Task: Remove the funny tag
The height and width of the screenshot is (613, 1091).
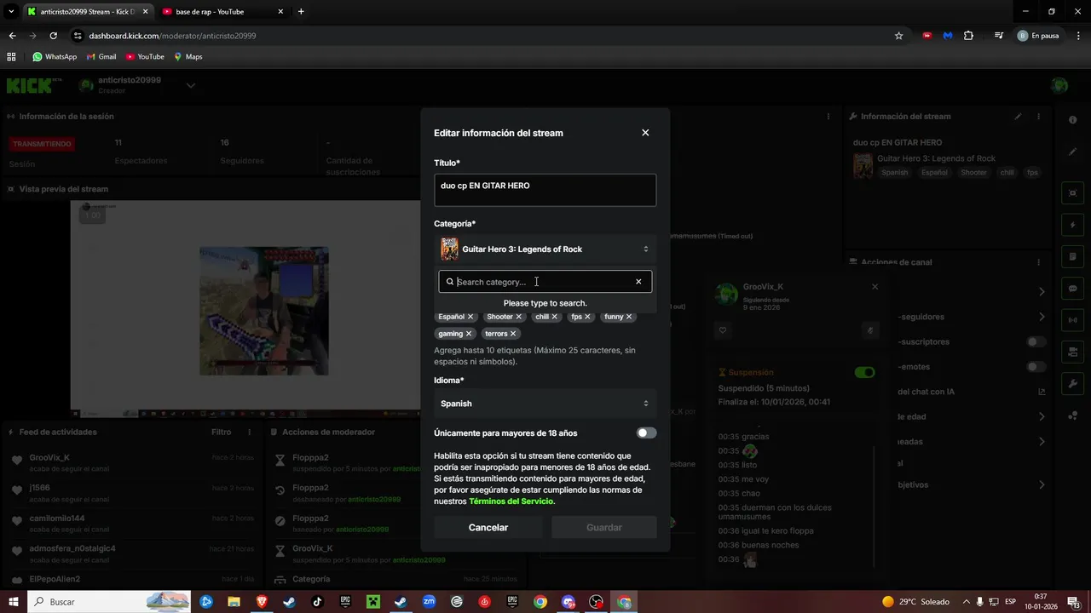Action: (629, 317)
